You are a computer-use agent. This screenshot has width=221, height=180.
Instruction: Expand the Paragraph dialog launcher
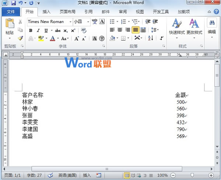pos(164,46)
